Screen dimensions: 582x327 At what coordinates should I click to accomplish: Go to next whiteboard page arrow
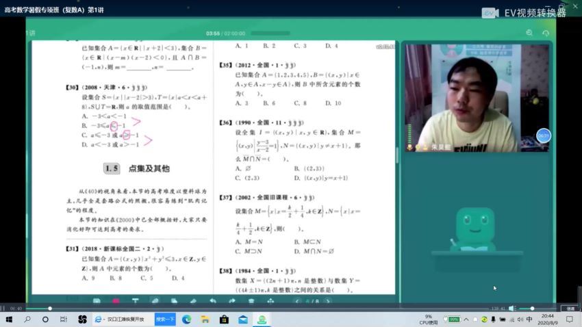click(328, 302)
